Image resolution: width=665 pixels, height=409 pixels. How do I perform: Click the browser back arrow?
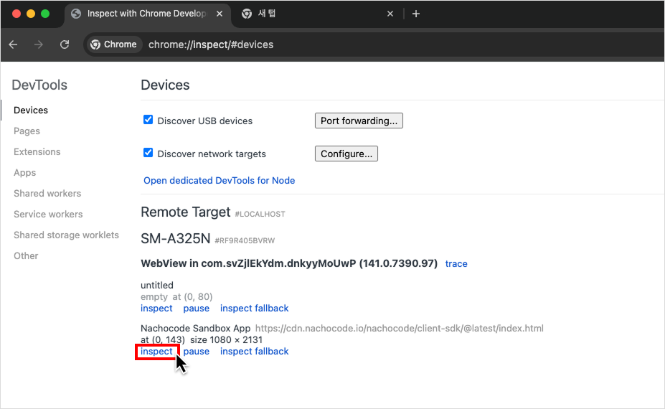(x=13, y=44)
